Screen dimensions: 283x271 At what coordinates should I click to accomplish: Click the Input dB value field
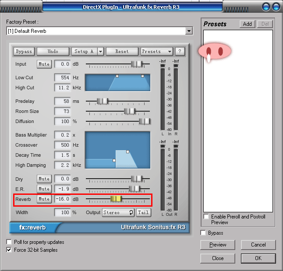pos(63,64)
